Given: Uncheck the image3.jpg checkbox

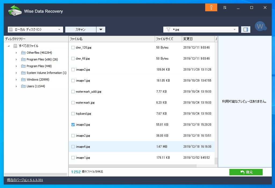Looking at the screenshot, I should point(73,124).
